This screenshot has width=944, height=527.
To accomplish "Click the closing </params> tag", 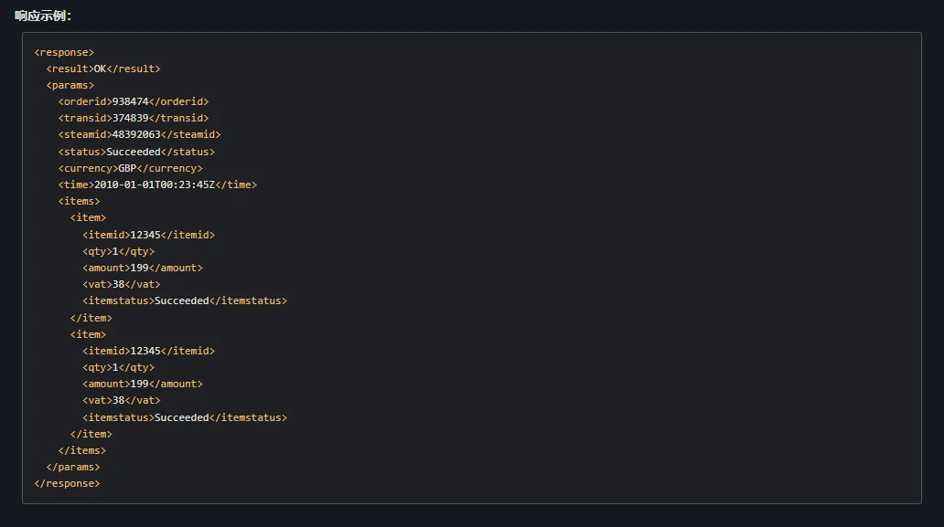I will pyautogui.click(x=73, y=467).
